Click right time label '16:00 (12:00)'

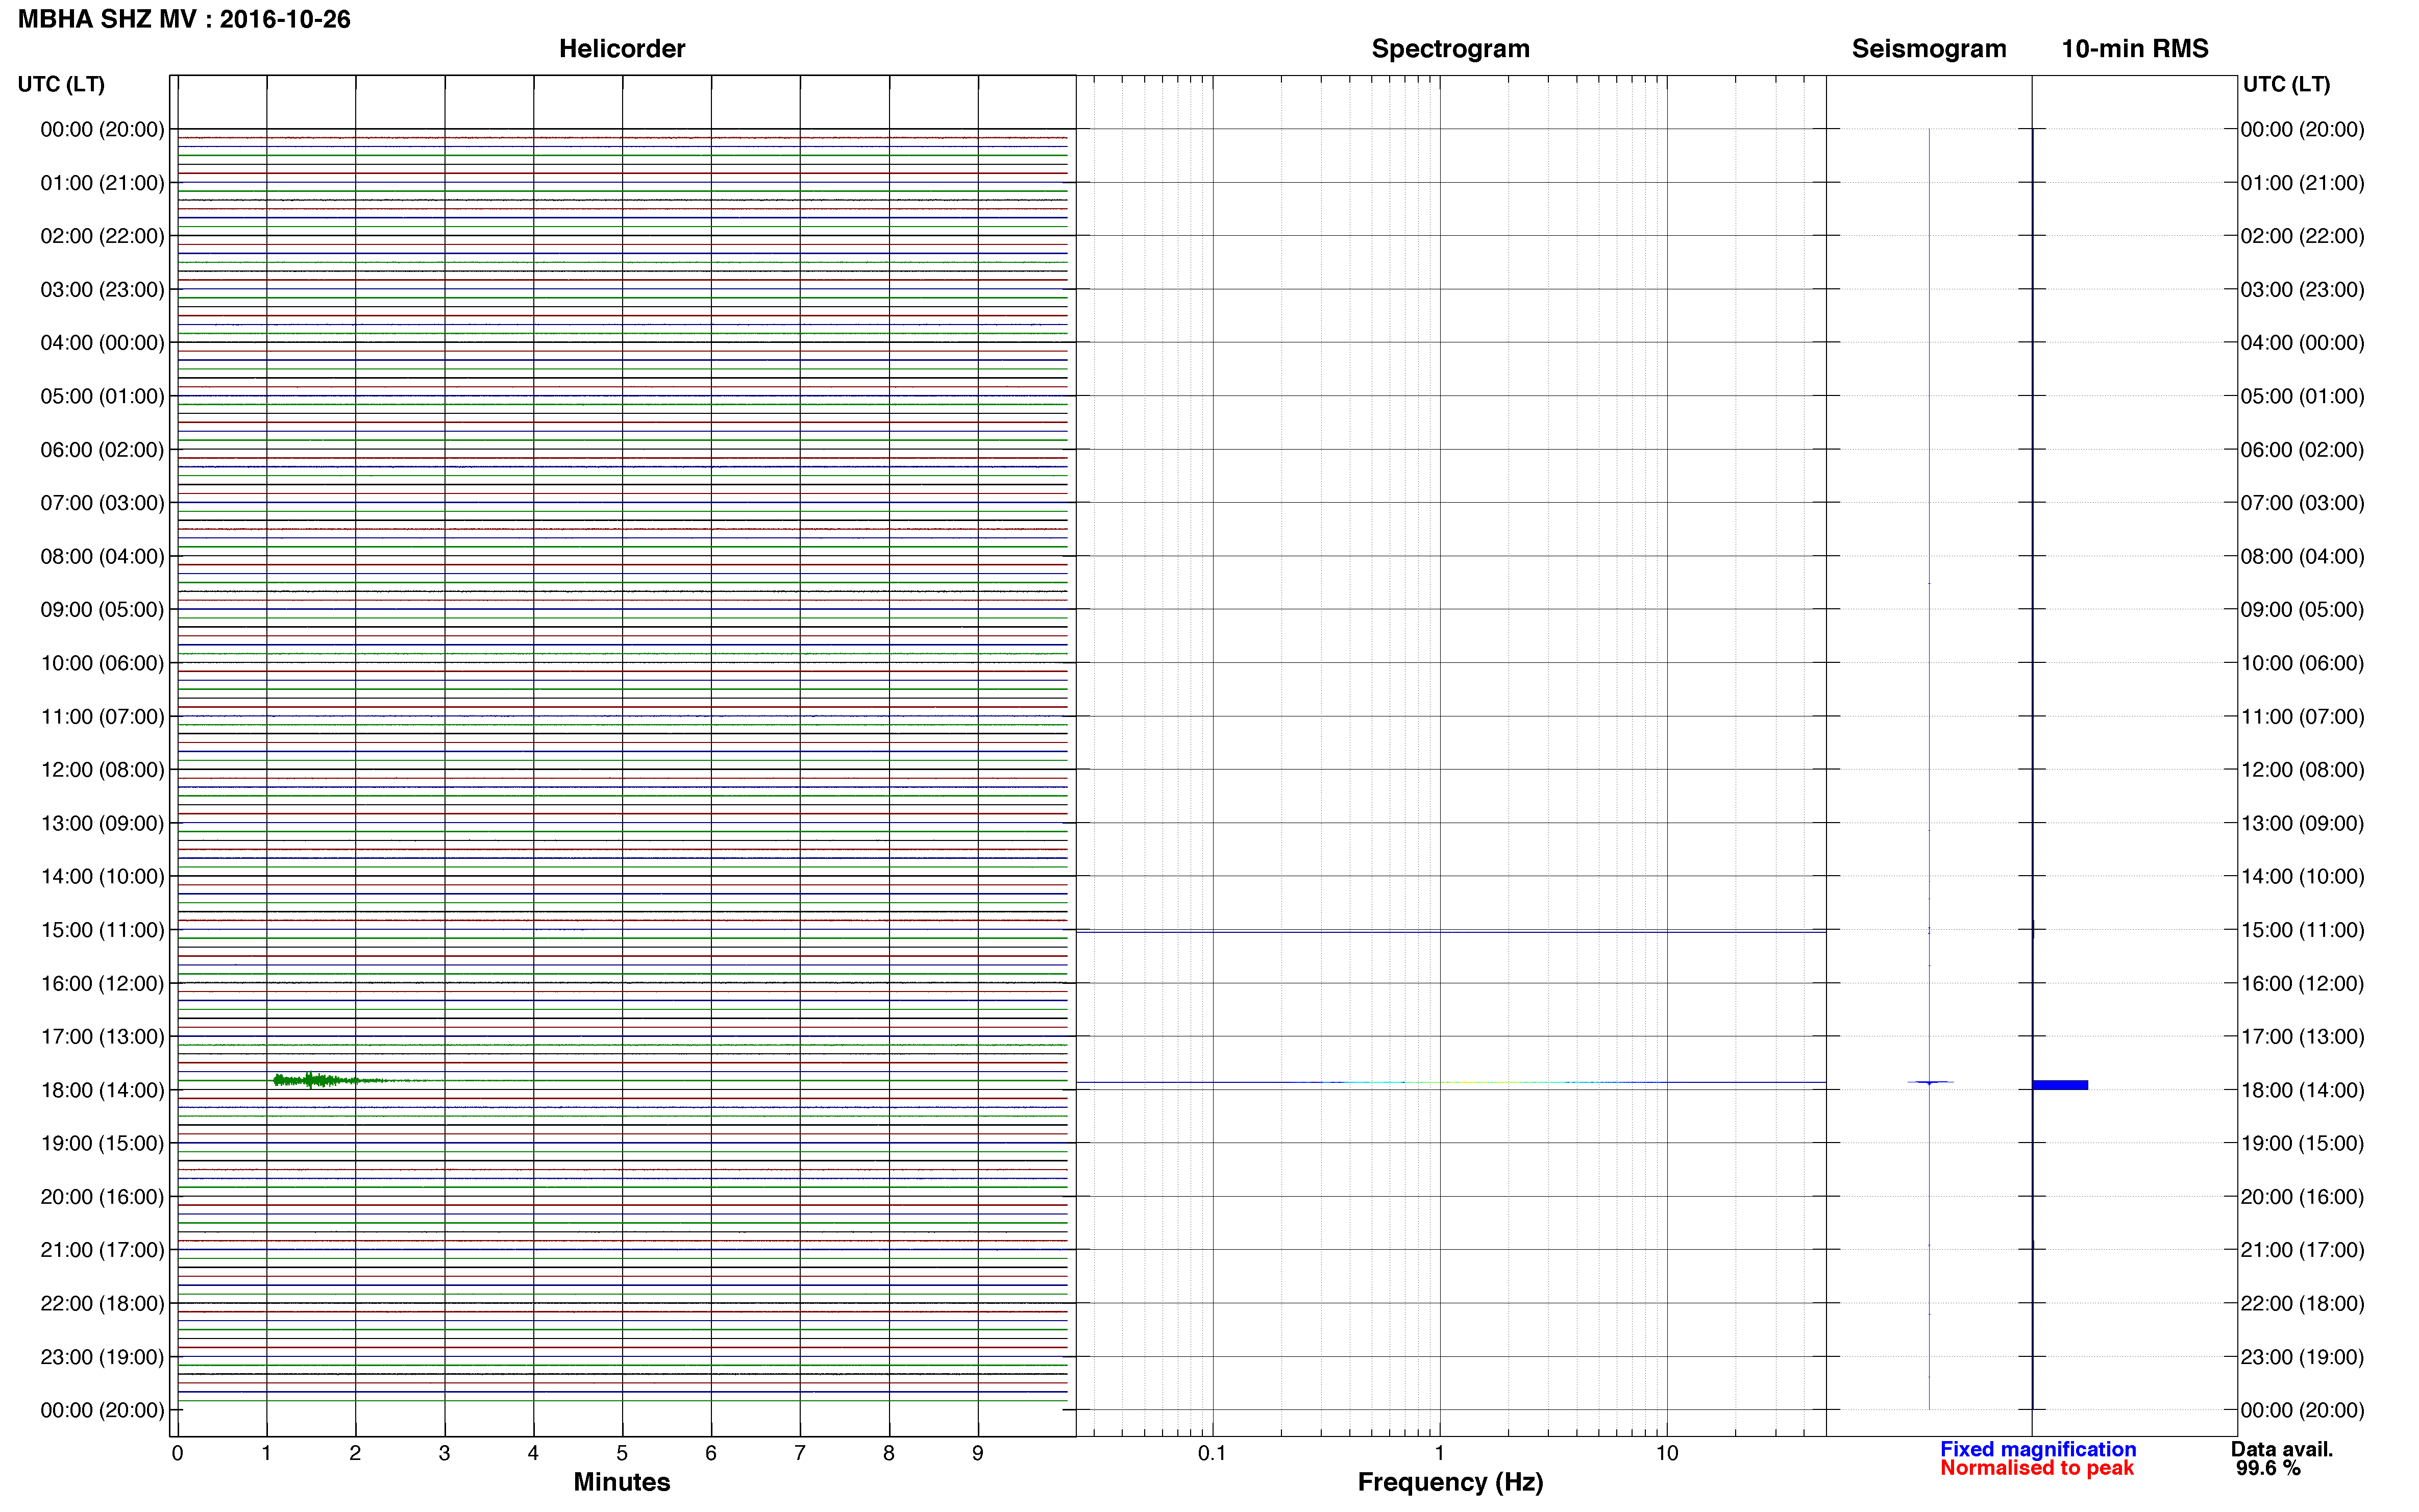tap(2302, 984)
